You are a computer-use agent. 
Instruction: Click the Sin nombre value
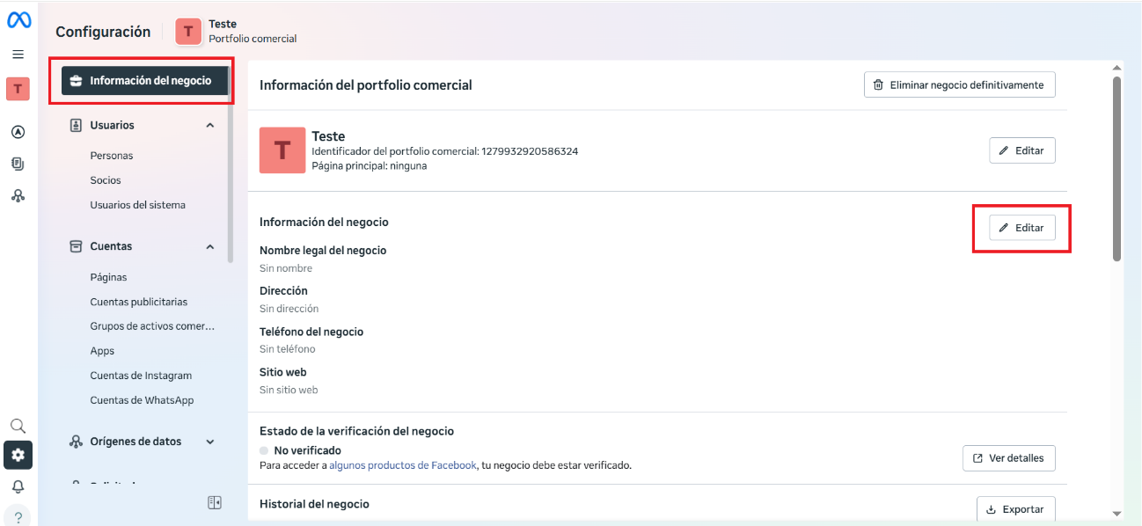pos(286,268)
